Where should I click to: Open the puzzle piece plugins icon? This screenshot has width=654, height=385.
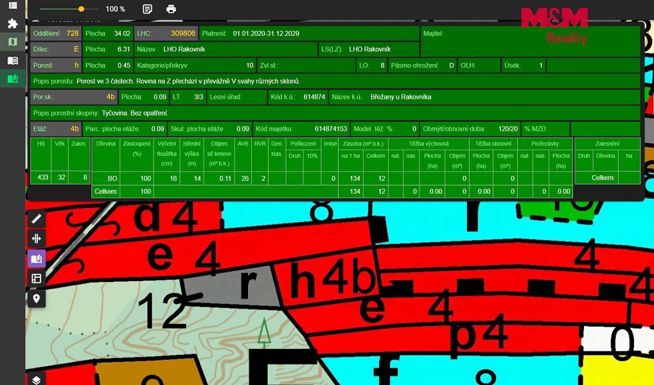click(12, 23)
